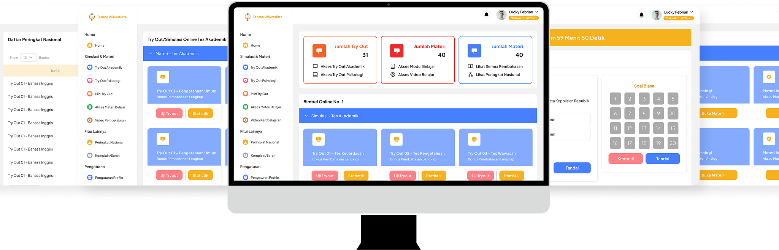Click the orange Jumlah Try Out card icon
The height and width of the screenshot is (250, 779).
319,50
